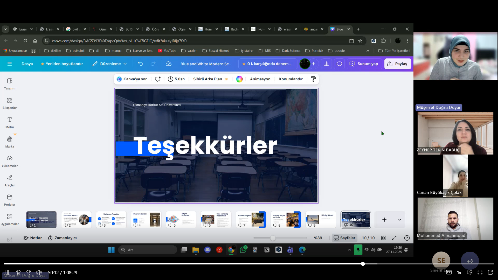Expand the chevron next to add page
Screen dimensions: 498x280
coord(400,220)
